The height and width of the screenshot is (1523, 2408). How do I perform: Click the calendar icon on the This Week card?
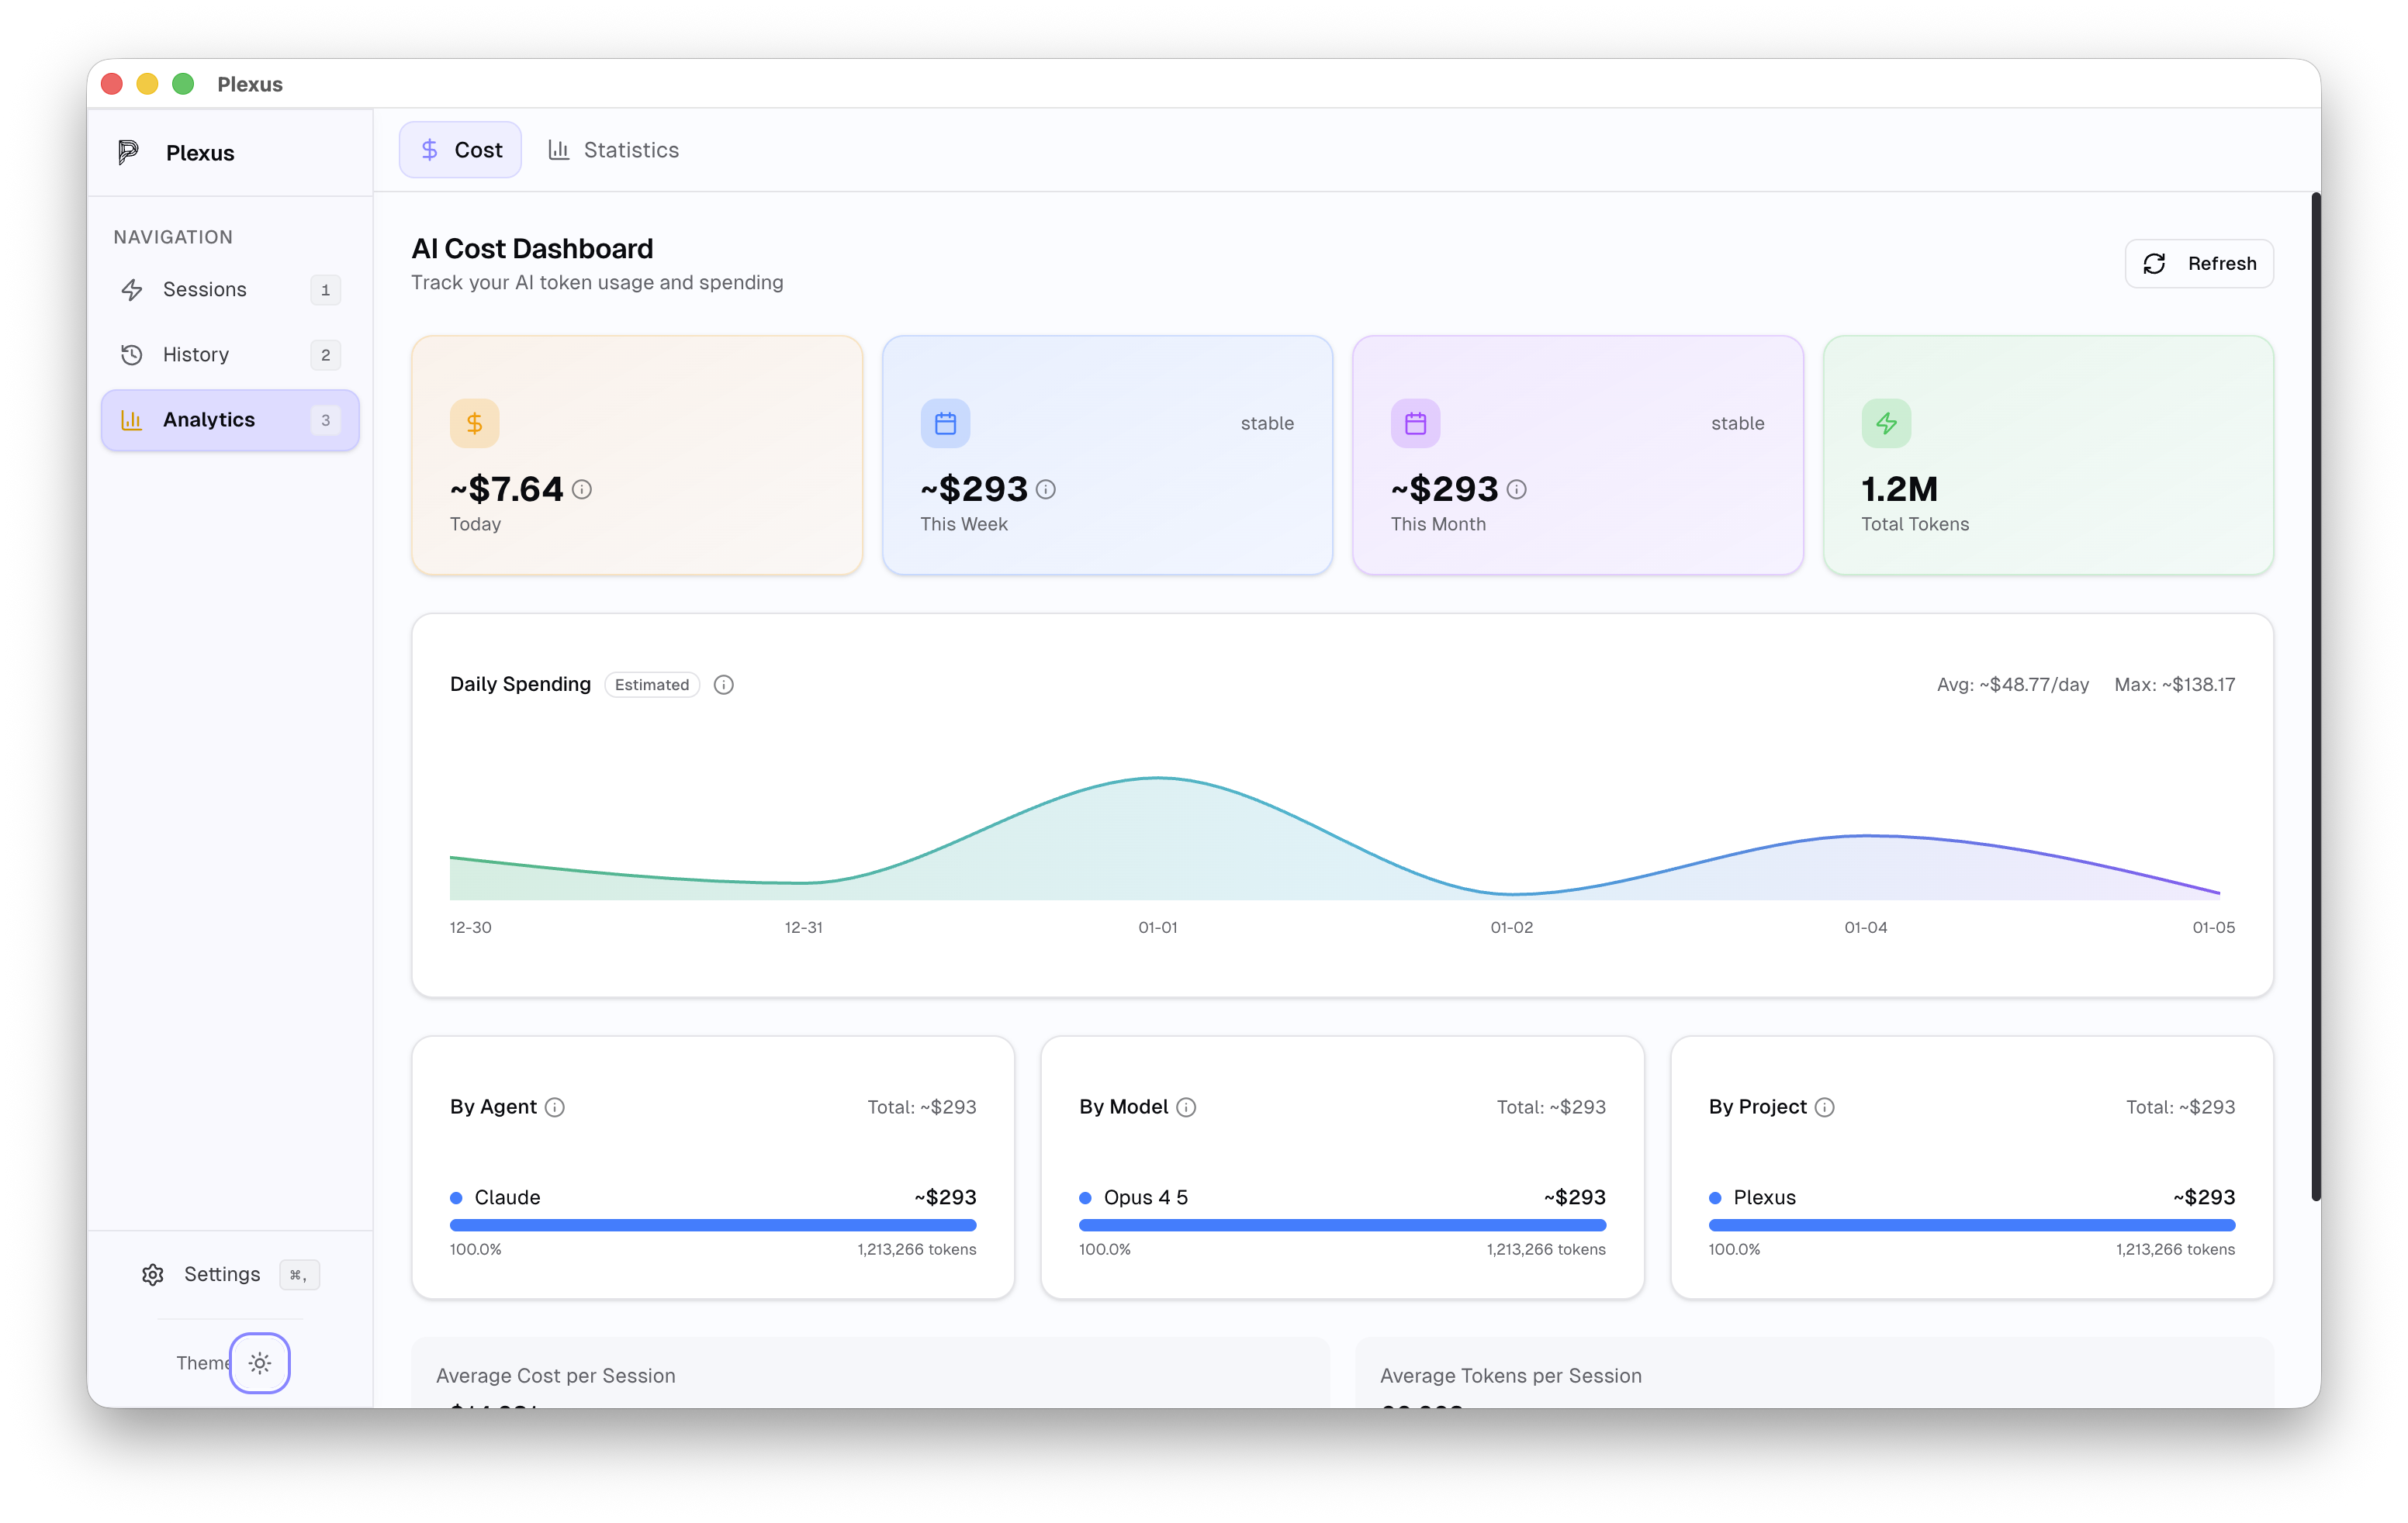[x=944, y=423]
